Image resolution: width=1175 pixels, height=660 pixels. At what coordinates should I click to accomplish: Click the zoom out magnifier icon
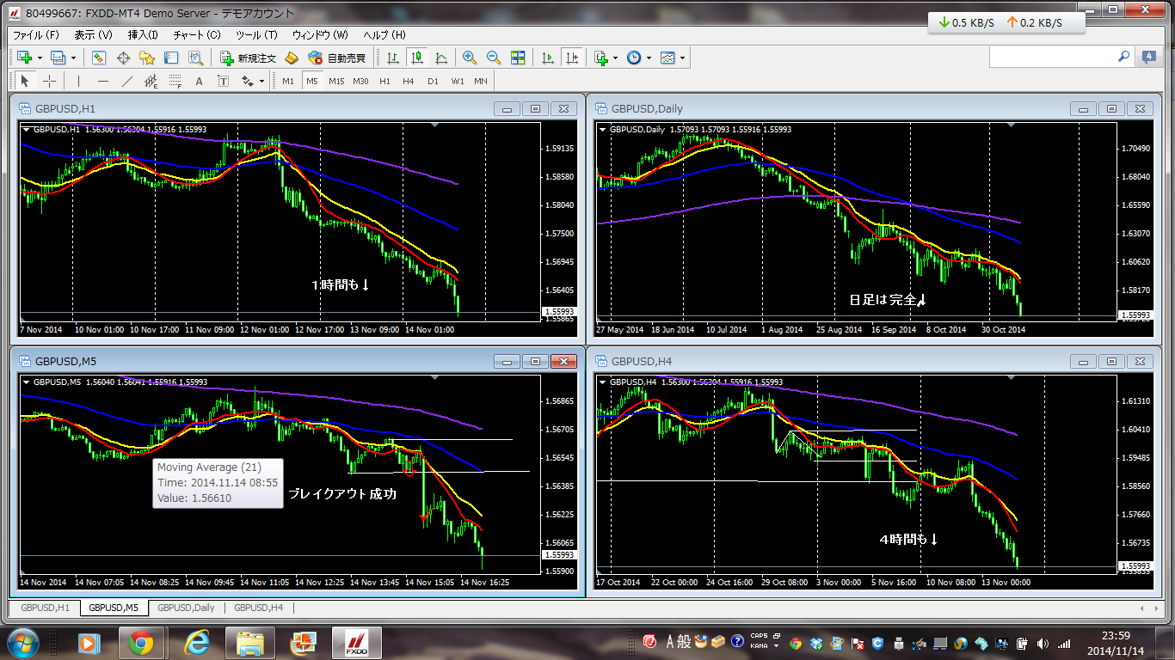click(x=494, y=58)
